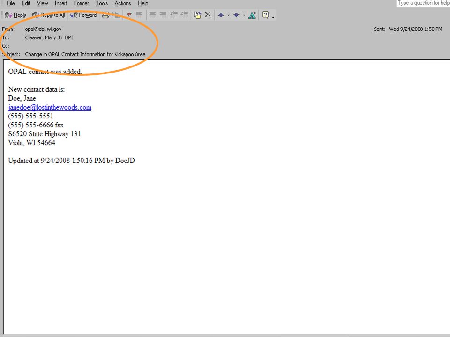Open the Format menu

pos(81,3)
